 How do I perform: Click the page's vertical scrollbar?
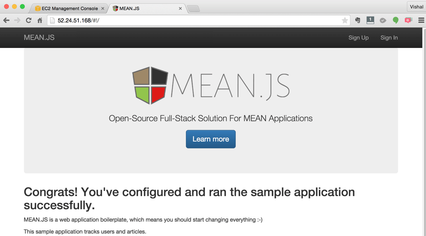point(424,132)
